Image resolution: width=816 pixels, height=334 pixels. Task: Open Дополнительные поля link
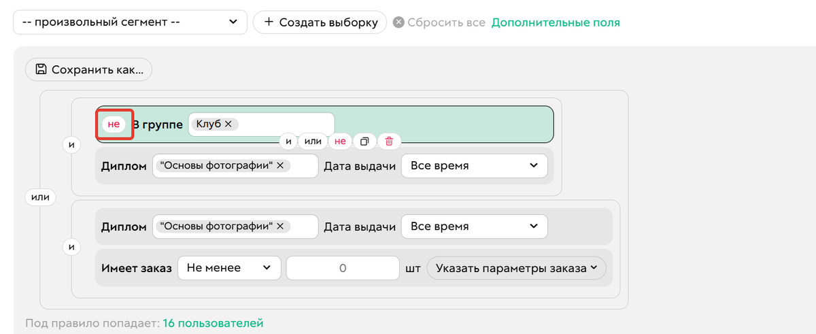pos(556,22)
